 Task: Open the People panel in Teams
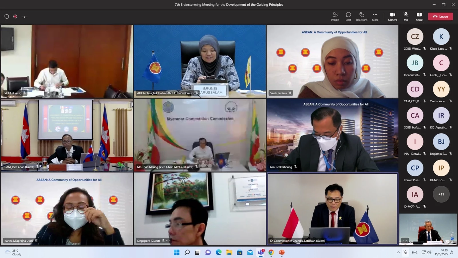pyautogui.click(x=335, y=16)
